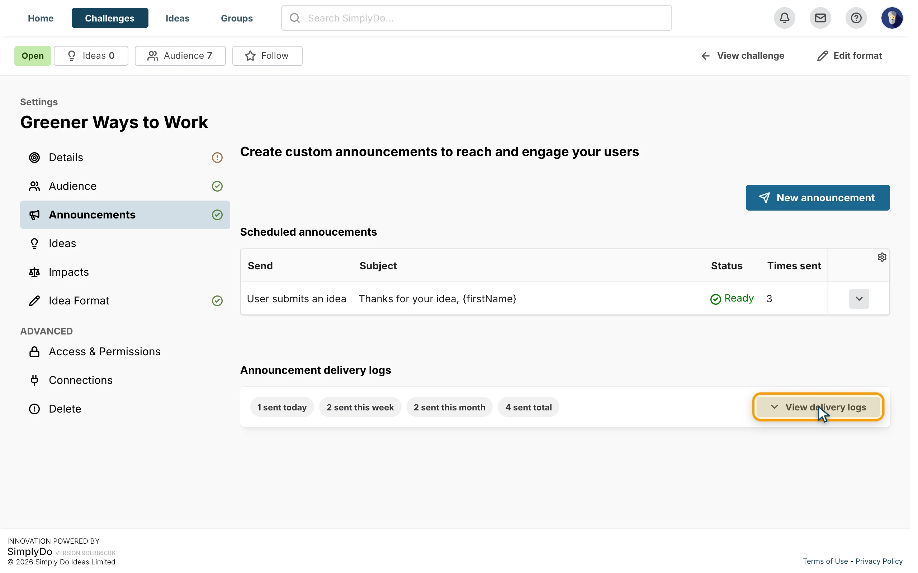Open the Delete section
The height and width of the screenshot is (573, 918).
(x=125, y=409)
